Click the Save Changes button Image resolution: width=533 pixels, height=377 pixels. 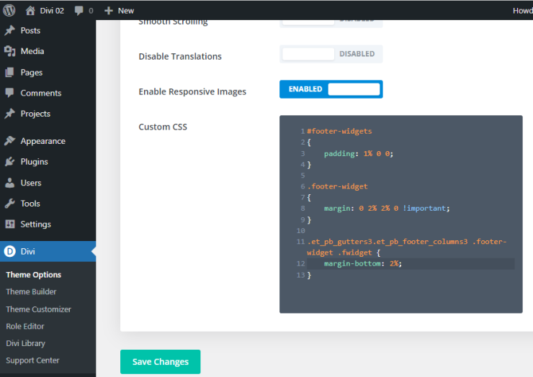click(x=161, y=362)
